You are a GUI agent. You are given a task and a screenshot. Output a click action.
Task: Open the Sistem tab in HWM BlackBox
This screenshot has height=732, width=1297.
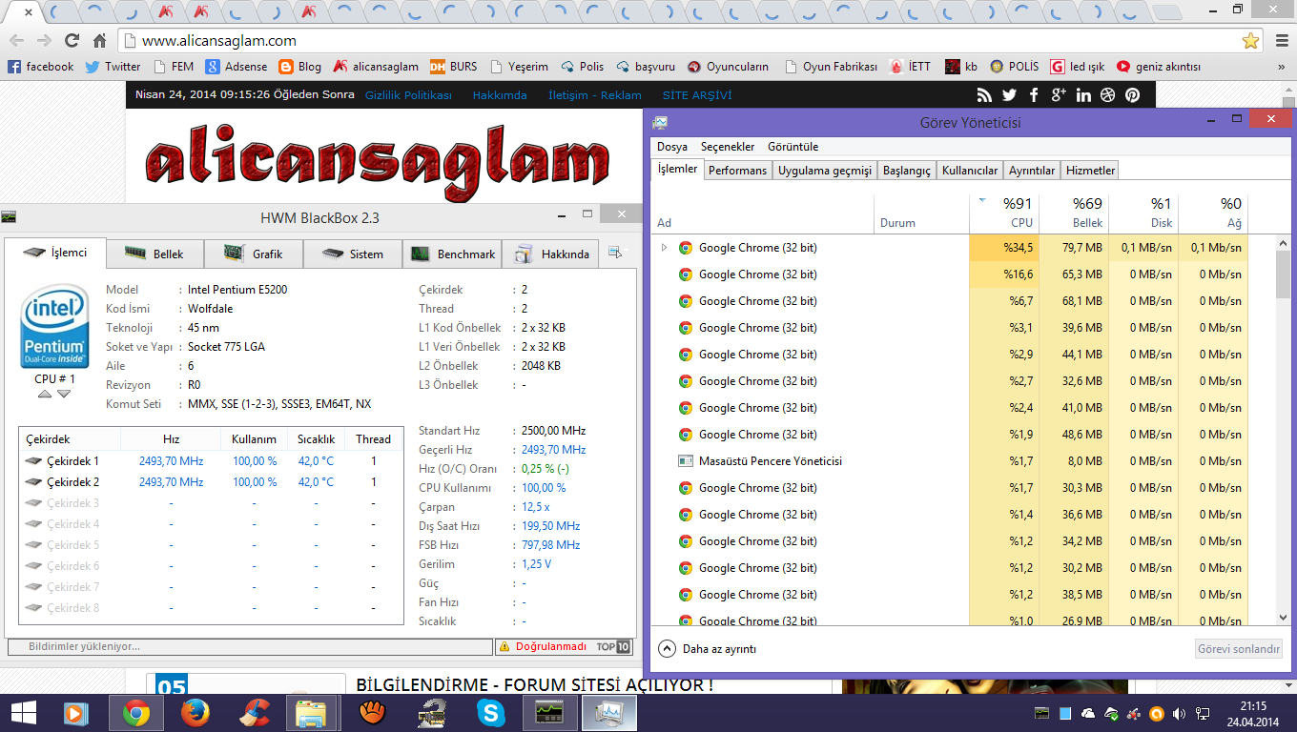click(354, 254)
